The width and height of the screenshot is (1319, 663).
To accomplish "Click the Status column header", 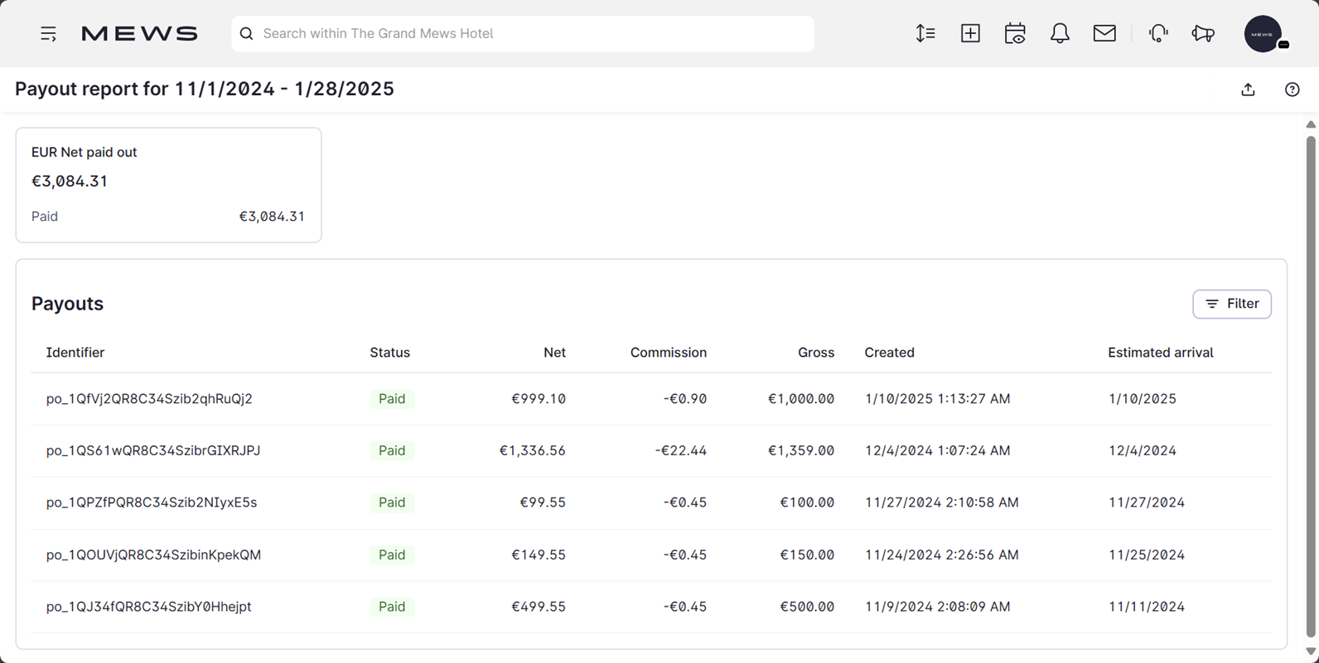I will pos(389,353).
